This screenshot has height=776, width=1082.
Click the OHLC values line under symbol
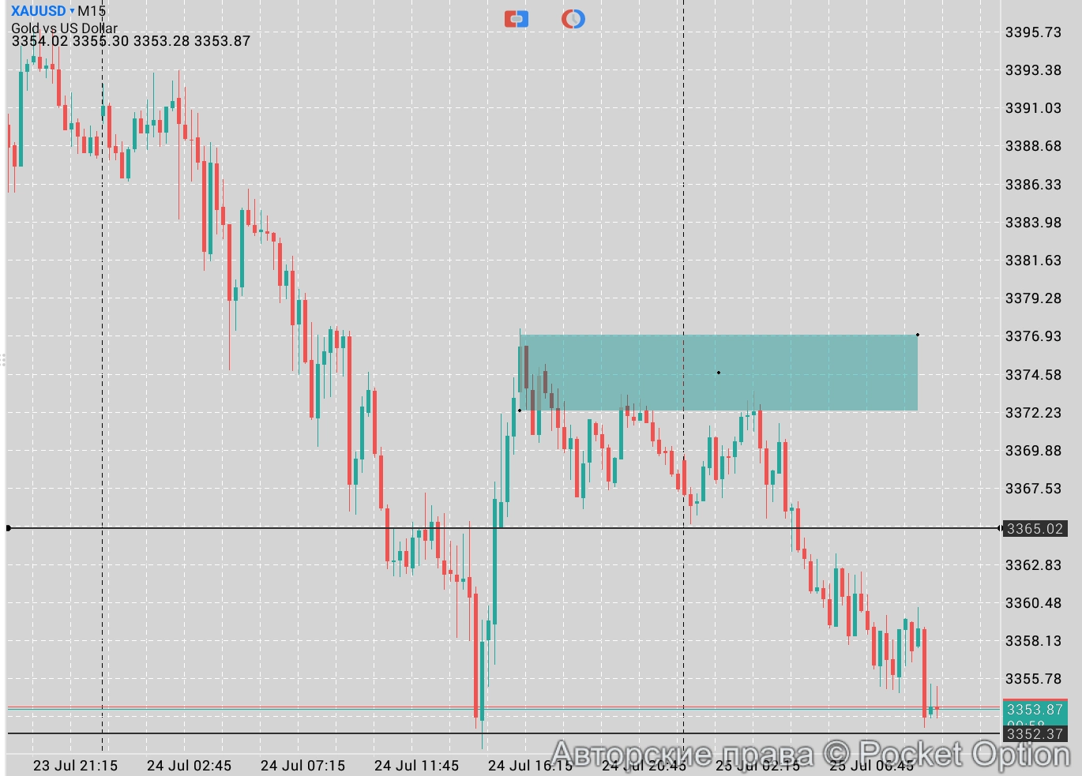[x=130, y=41]
